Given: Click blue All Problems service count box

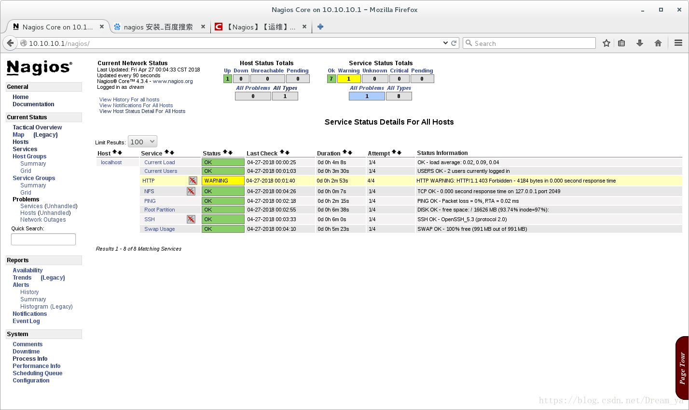Looking at the screenshot, I should [x=367, y=96].
